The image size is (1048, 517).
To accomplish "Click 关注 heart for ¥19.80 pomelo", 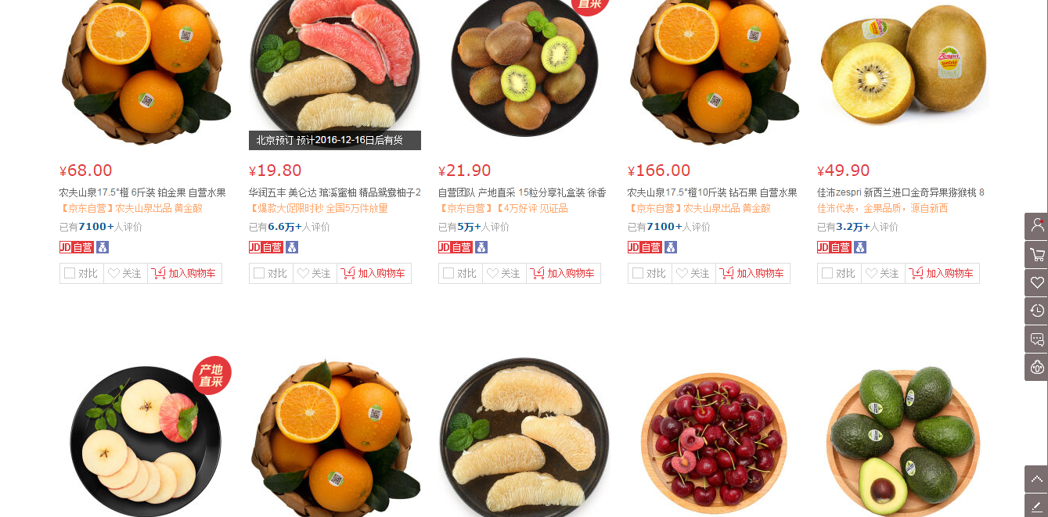I will pos(315,273).
